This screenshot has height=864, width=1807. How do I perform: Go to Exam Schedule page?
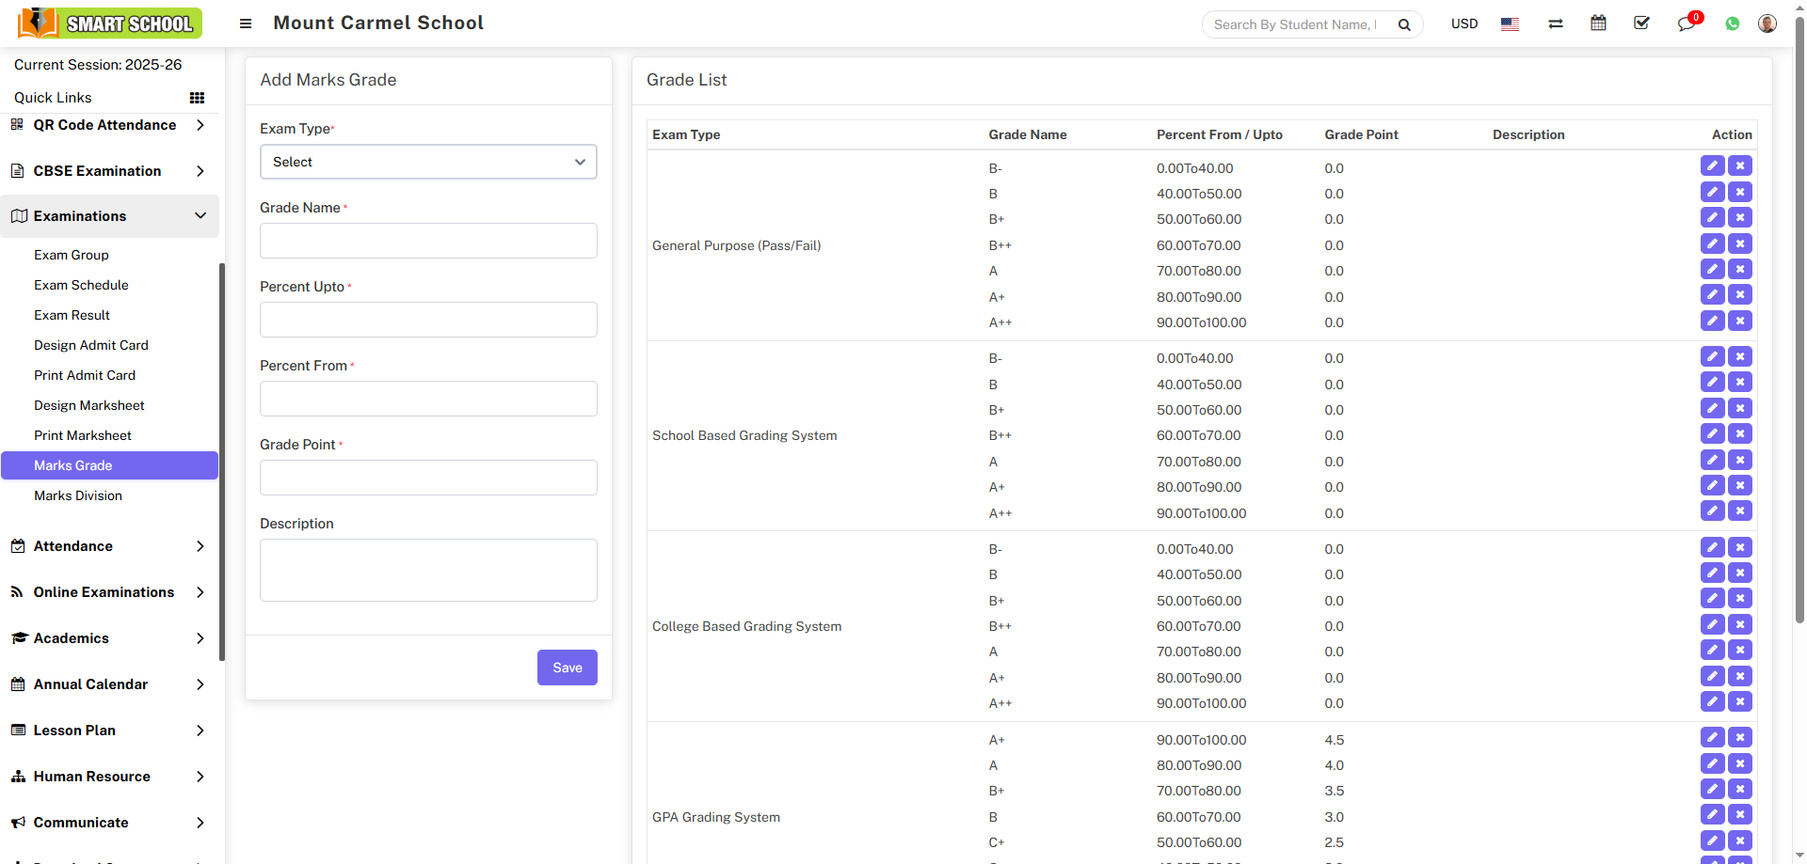pyautogui.click(x=81, y=285)
